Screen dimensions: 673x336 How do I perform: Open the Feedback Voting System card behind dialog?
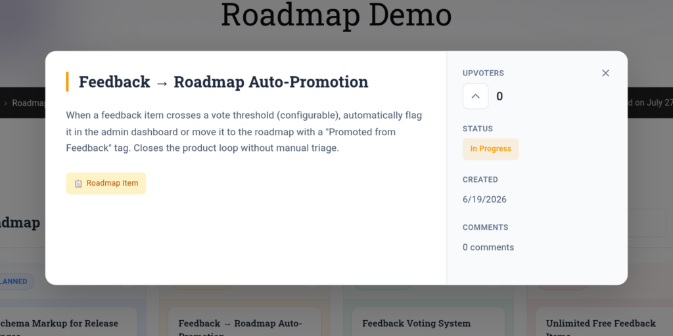(428, 322)
